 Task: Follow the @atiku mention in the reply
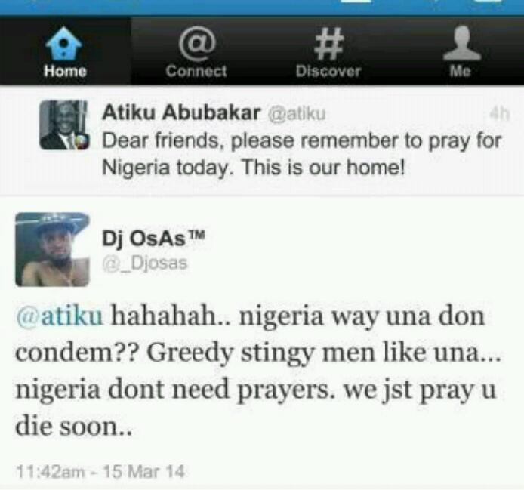click(59, 316)
